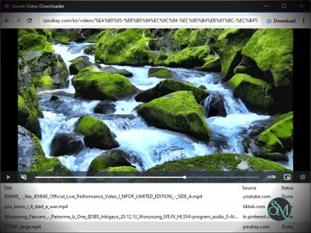Click the Download button
The width and height of the screenshot is (311, 233).
[x=281, y=21]
